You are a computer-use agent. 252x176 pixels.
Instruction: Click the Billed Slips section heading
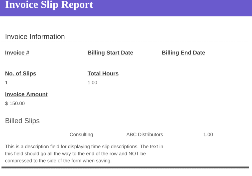(22, 121)
